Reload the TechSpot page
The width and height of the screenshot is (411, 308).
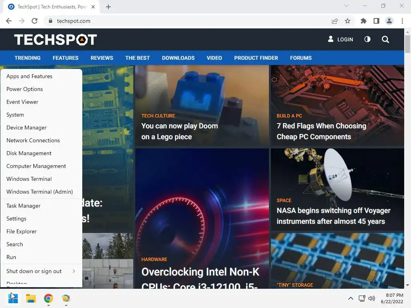35,21
